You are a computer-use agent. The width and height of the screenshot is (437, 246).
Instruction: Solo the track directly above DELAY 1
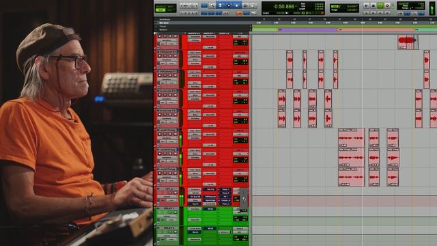click(170, 193)
